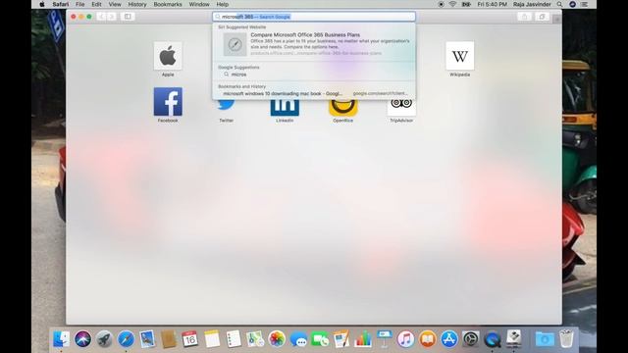Open the History menu
628x353 pixels.
click(x=137, y=4)
